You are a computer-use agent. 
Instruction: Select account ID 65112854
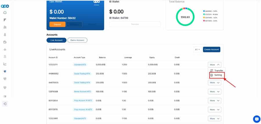pos(53,101)
